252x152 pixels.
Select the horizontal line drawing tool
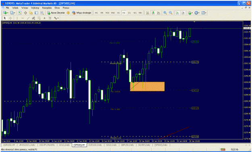[x=23, y=18]
